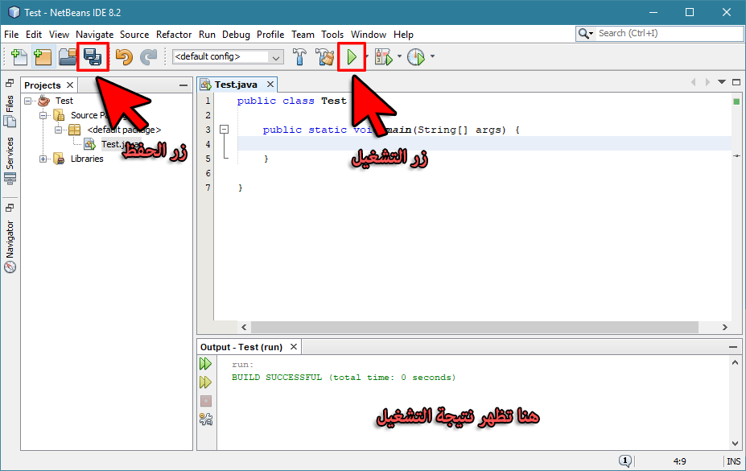The width and height of the screenshot is (746, 471).
Task: Select the Test.java editor tab
Action: [x=236, y=85]
